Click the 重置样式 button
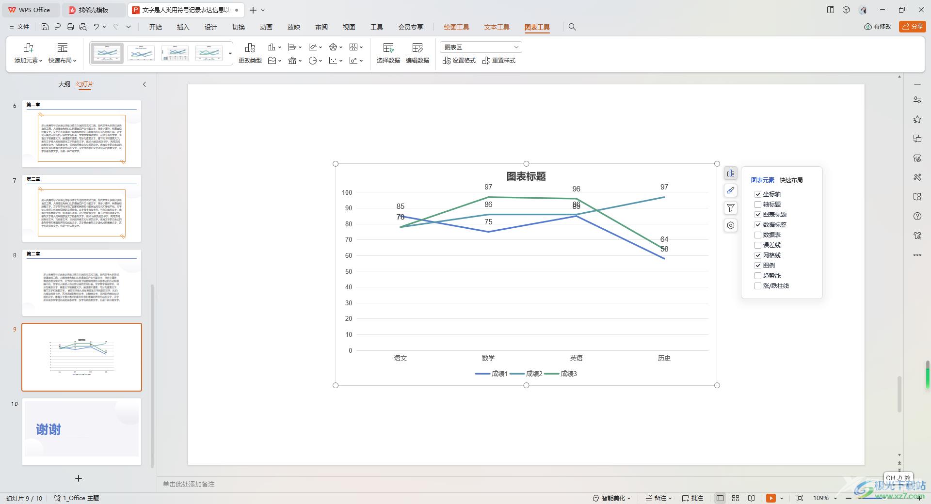 pyautogui.click(x=498, y=61)
